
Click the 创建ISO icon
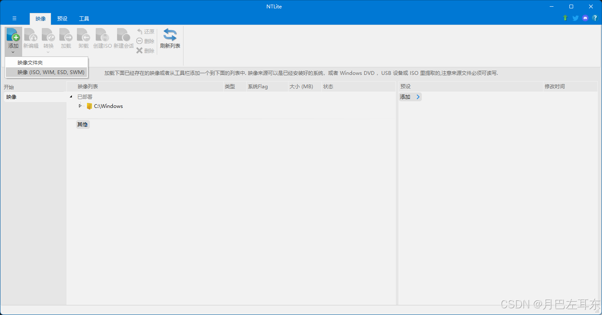pyautogui.click(x=102, y=35)
